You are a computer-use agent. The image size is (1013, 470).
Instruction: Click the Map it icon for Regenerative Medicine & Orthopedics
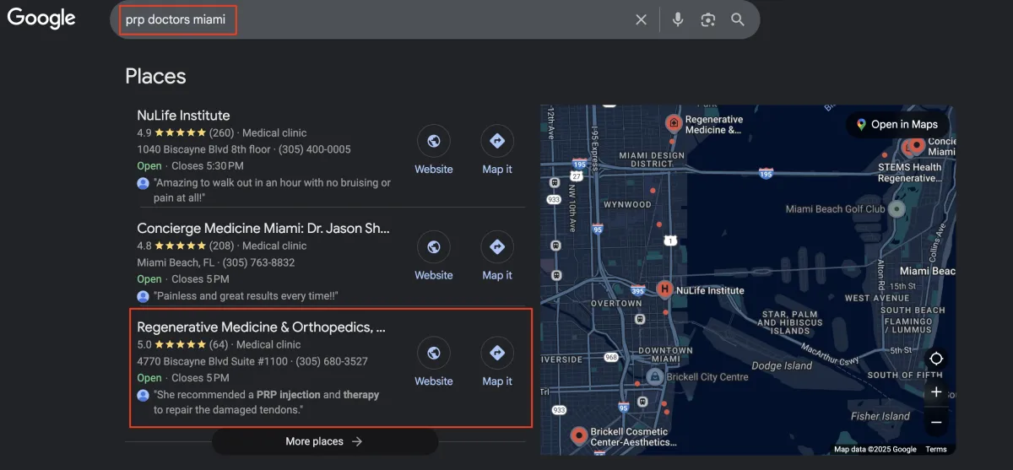coord(497,354)
